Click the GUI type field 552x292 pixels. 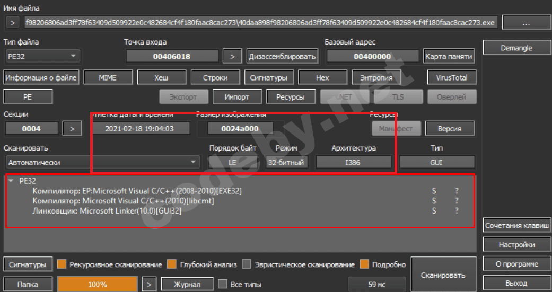click(436, 162)
